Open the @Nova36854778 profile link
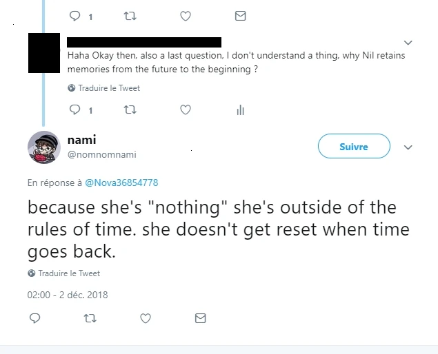The image size is (438, 354). (x=121, y=183)
